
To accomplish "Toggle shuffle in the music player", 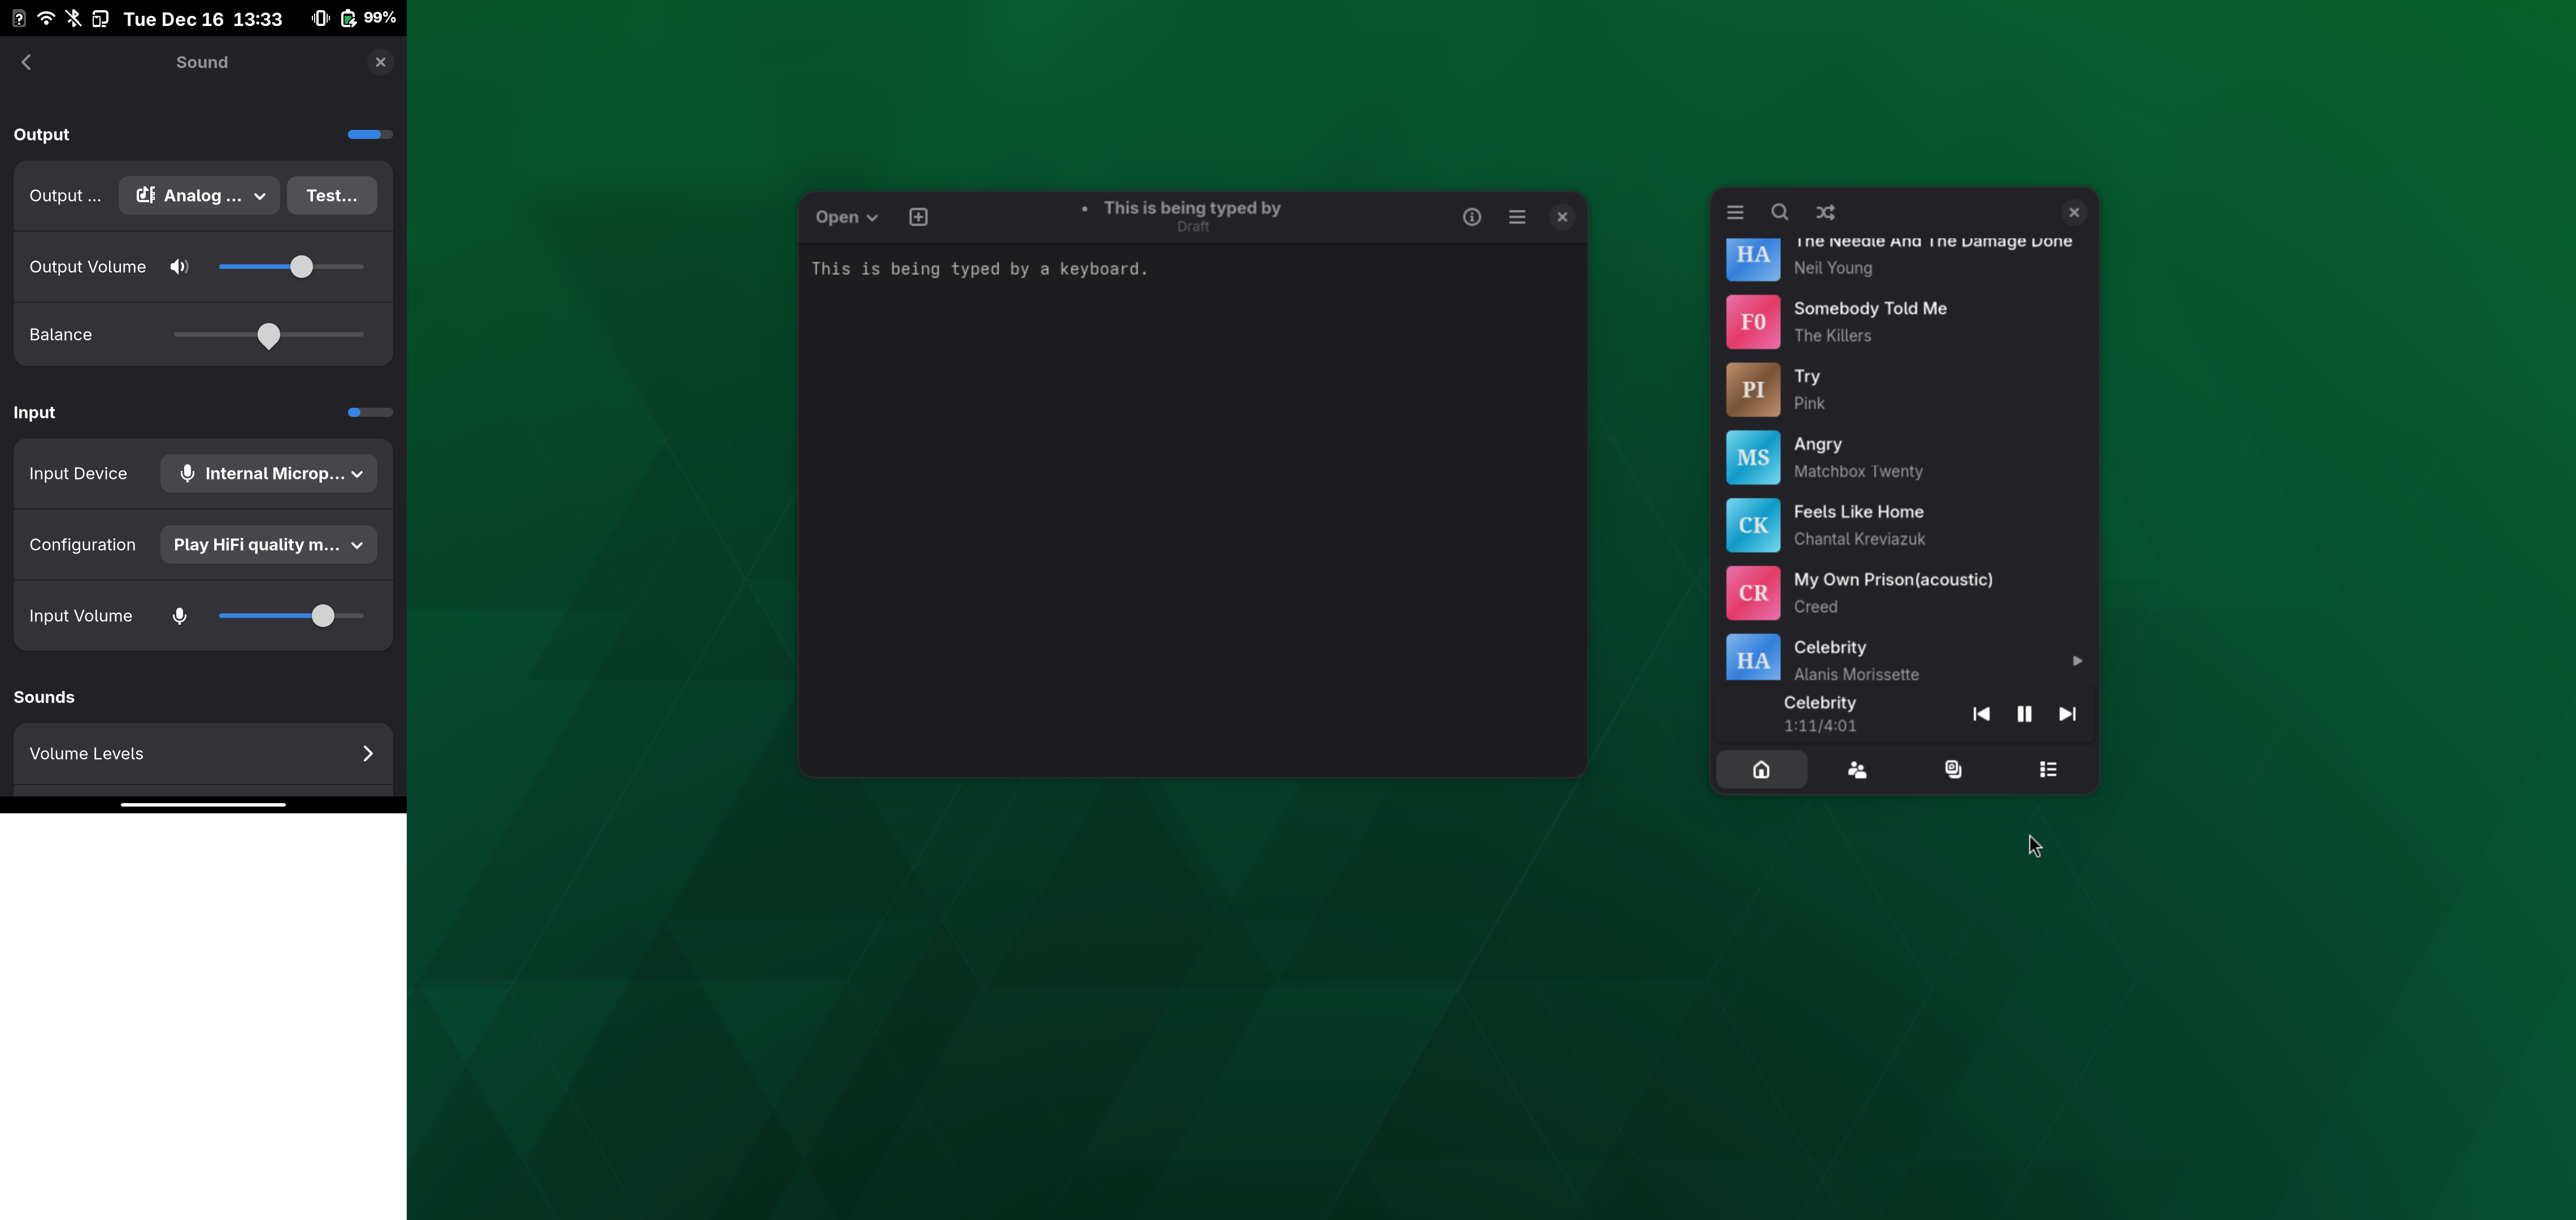I will click(1825, 212).
